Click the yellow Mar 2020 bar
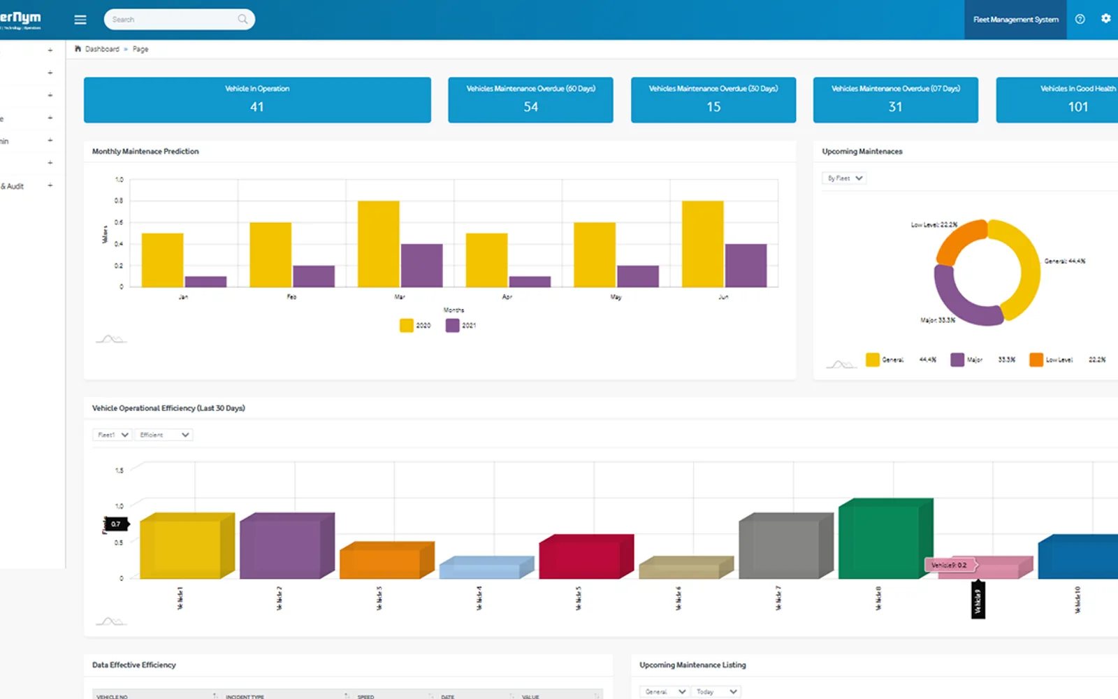The height and width of the screenshot is (699, 1118). tap(379, 244)
